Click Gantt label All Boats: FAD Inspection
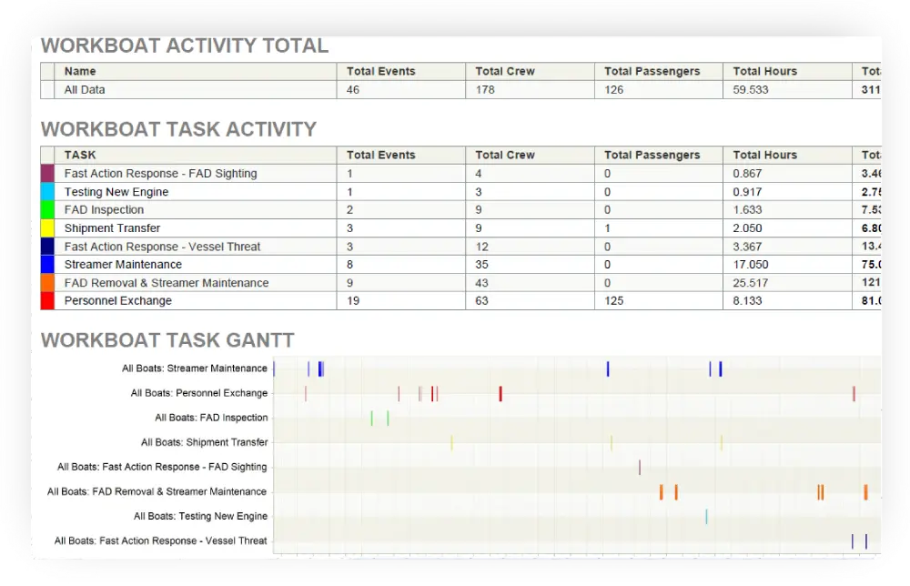 (x=211, y=418)
